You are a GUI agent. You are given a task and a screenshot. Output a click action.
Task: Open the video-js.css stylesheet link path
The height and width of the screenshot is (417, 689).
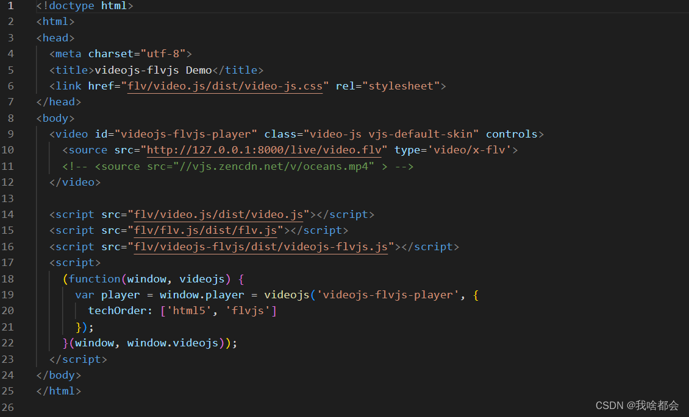[x=224, y=86]
